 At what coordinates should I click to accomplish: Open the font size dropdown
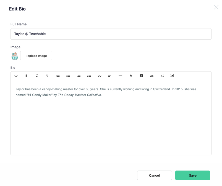pos(162,76)
